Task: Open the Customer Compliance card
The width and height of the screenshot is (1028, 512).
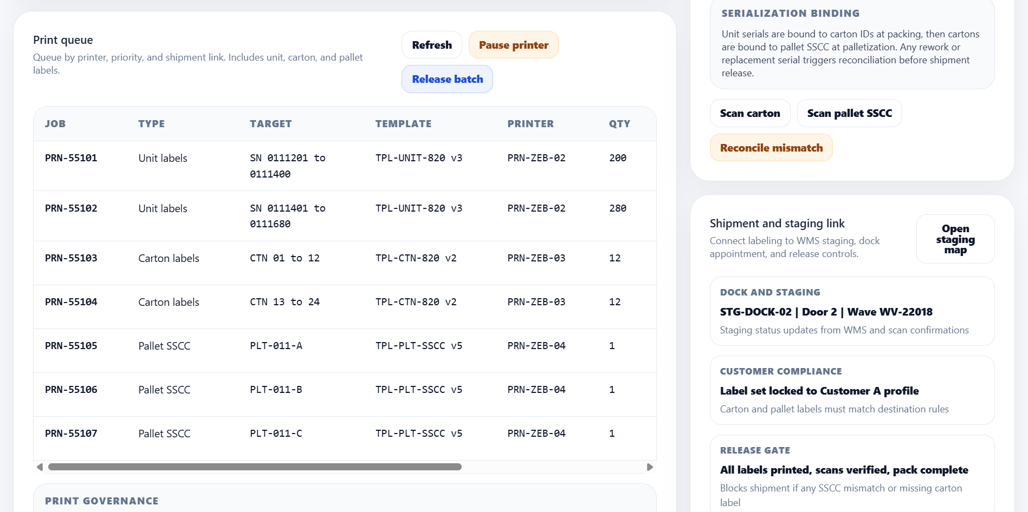Action: 852,390
